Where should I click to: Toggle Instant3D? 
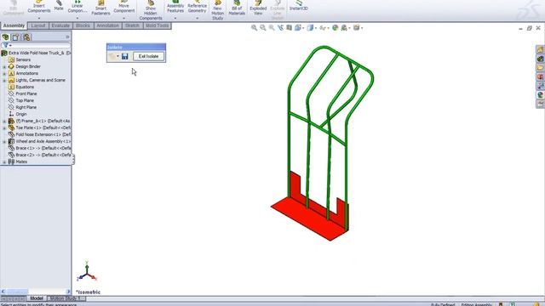299,6
